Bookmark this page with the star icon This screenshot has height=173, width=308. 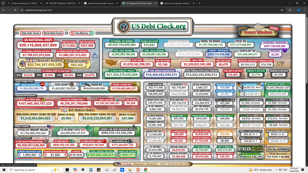click(x=282, y=10)
